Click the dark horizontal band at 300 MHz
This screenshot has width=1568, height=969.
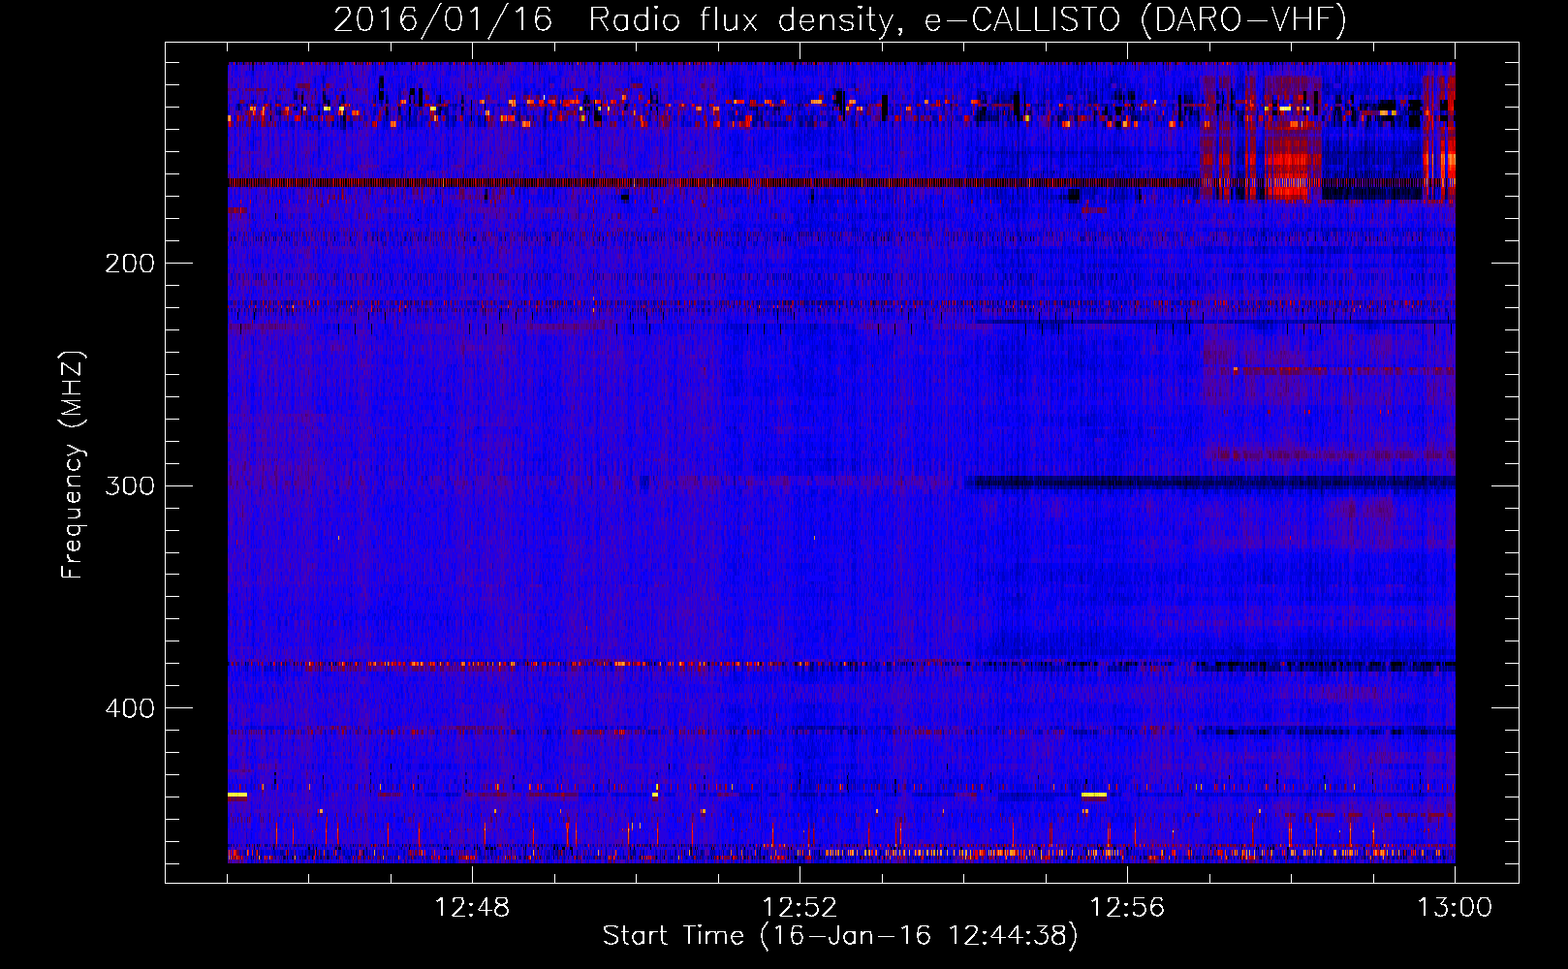click(x=1211, y=483)
